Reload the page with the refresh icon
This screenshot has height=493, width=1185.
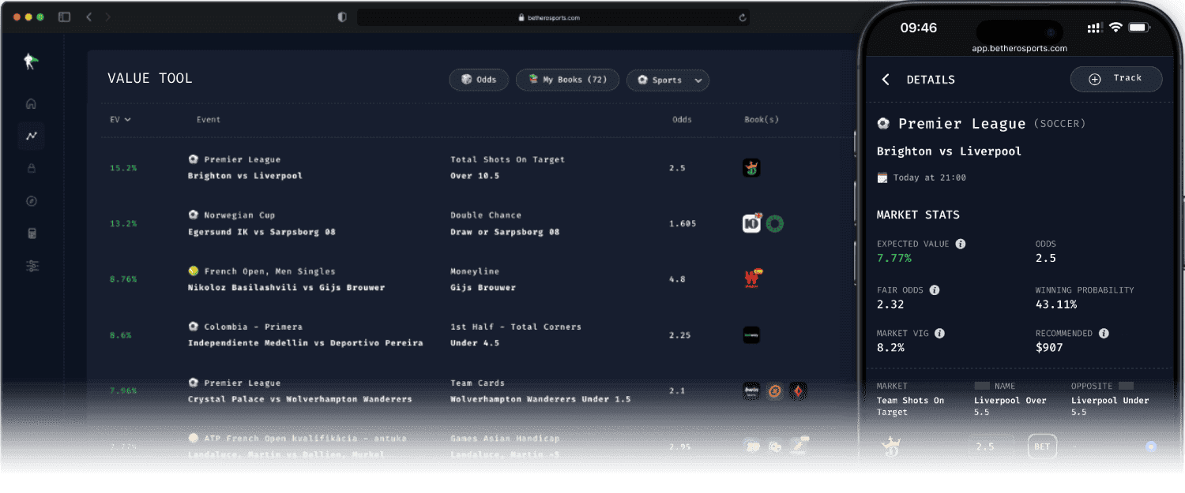743,17
